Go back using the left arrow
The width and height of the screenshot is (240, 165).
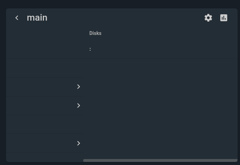pyautogui.click(x=16, y=18)
